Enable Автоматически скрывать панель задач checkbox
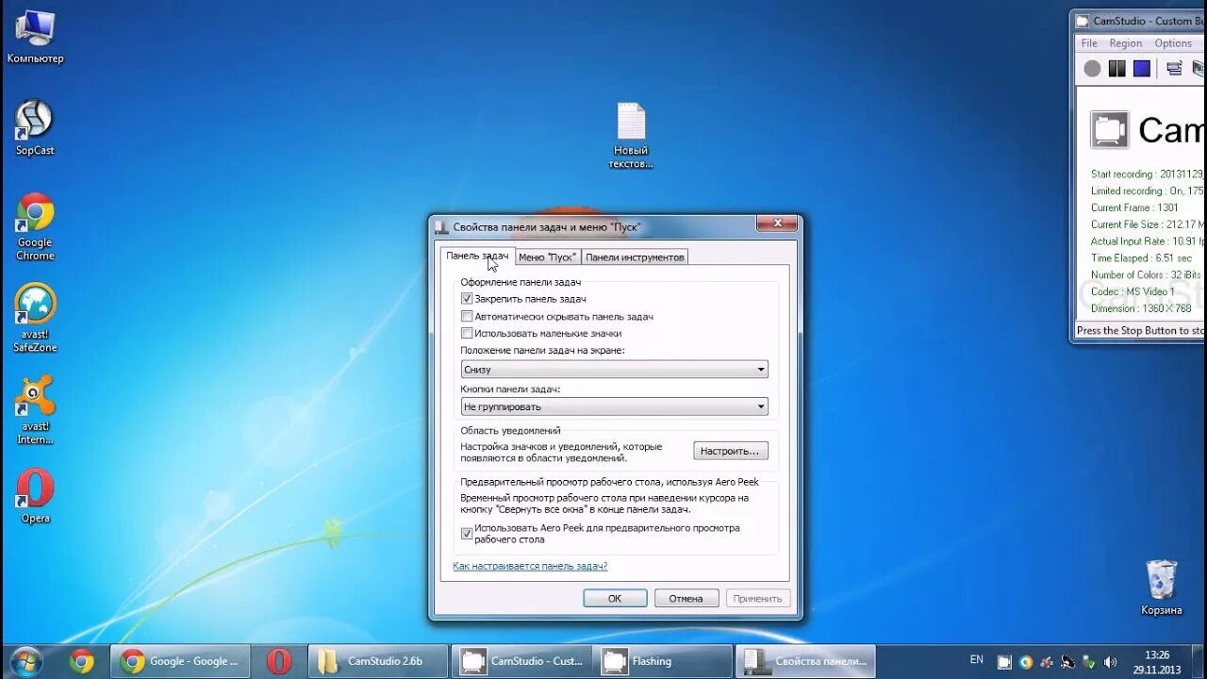The width and height of the screenshot is (1207, 679). coord(467,317)
